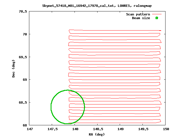182x137 pixels.
Task: Click the plot title Skynet_57418_M81 text
Action: pyautogui.click(x=97, y=6)
